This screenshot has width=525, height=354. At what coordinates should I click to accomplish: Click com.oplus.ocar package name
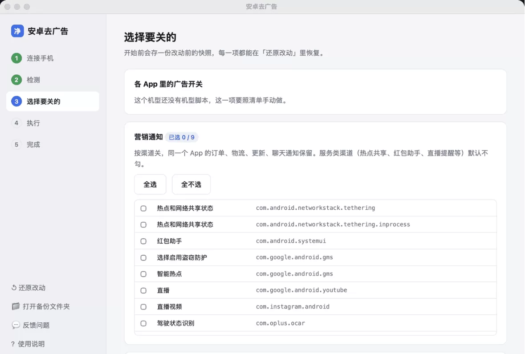(x=280, y=323)
